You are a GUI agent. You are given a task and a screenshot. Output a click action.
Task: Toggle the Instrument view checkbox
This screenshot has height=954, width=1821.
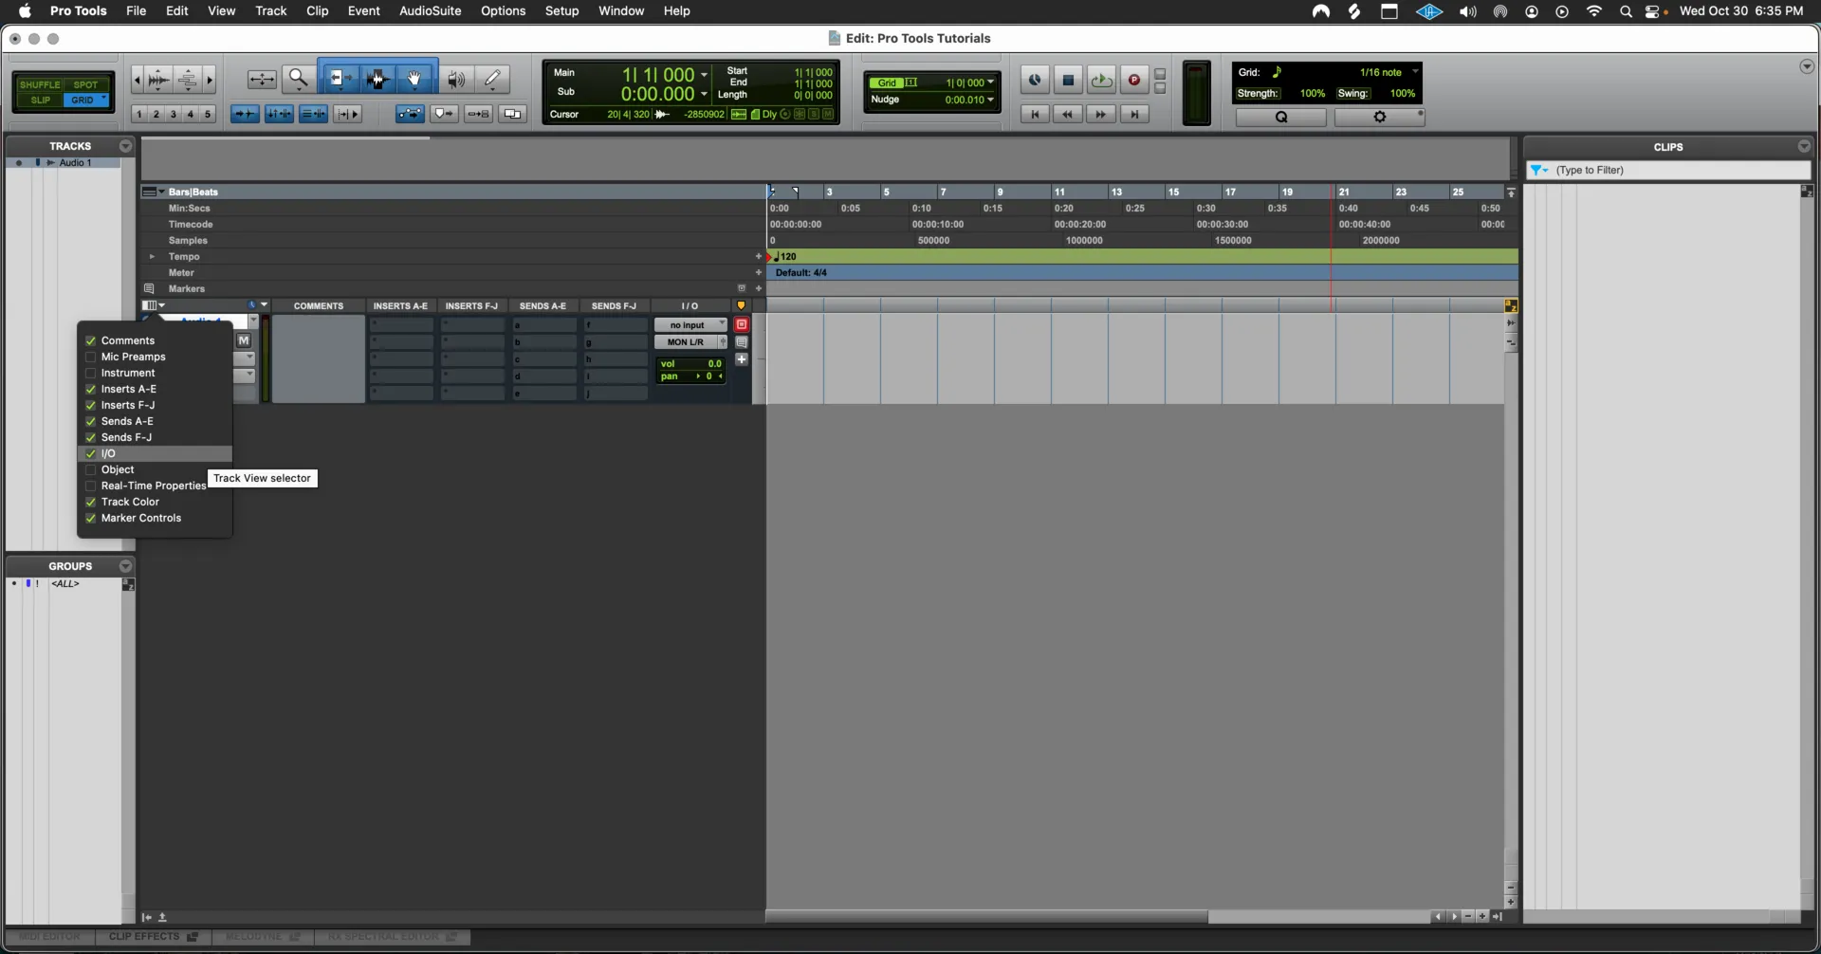coord(91,374)
